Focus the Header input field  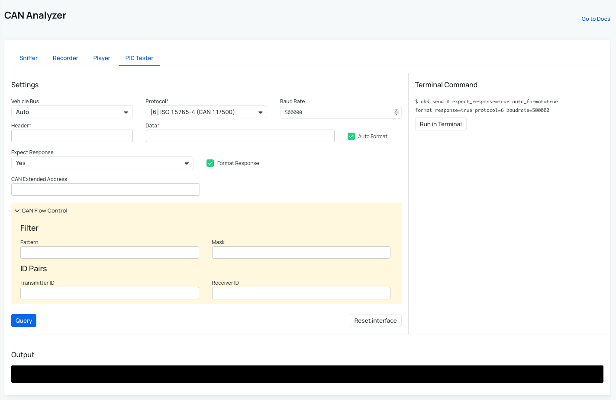[72, 136]
